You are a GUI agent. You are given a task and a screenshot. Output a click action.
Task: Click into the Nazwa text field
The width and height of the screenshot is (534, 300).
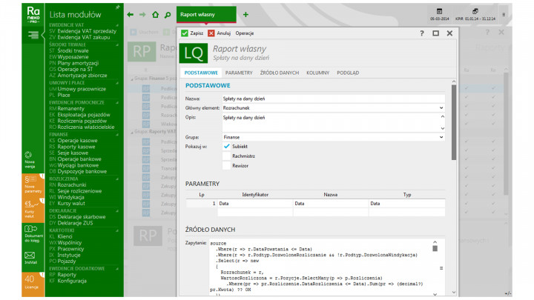tap(332, 98)
